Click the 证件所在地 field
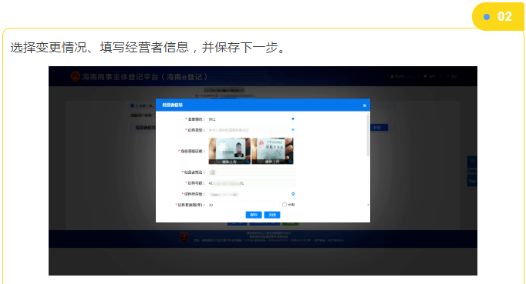The width and height of the screenshot is (526, 284). 251,194
